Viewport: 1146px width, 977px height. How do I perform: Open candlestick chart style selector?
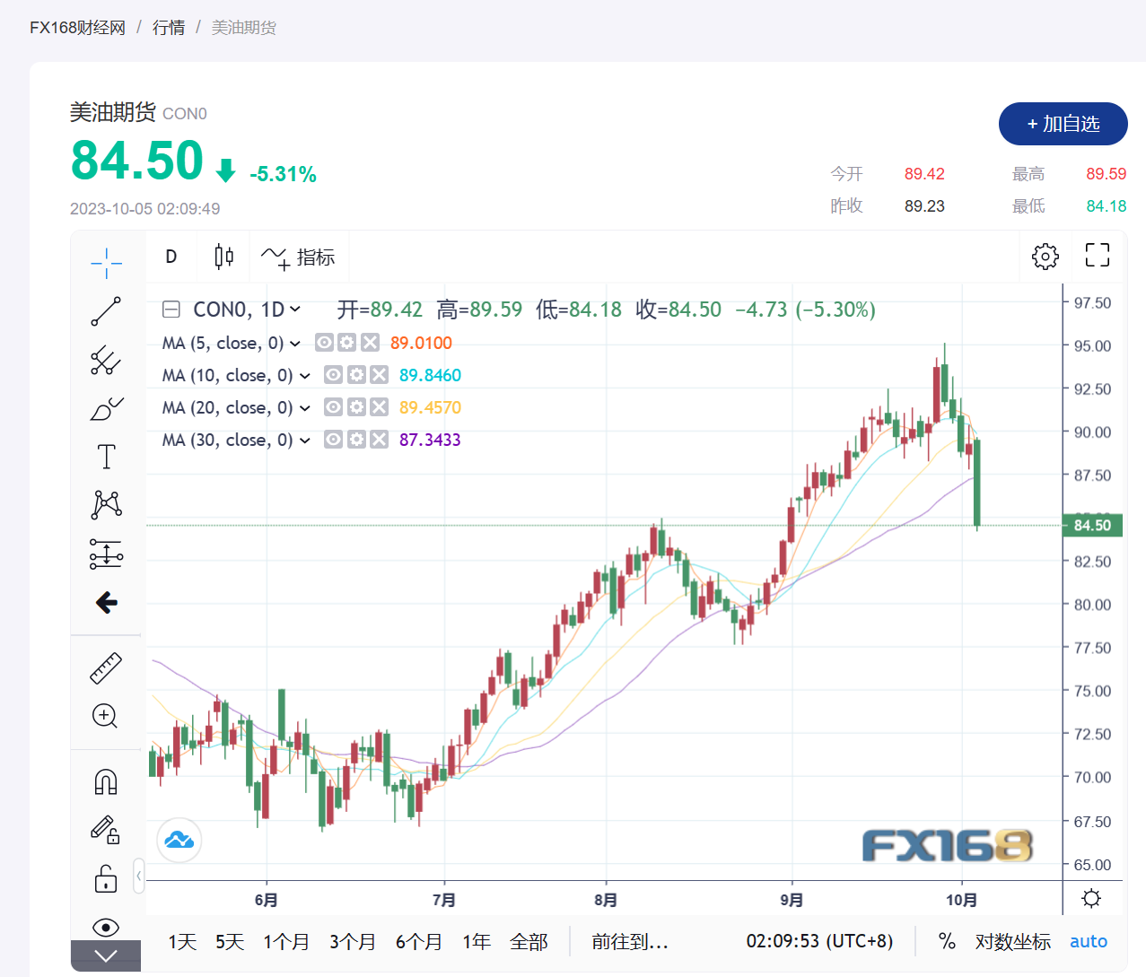(223, 257)
